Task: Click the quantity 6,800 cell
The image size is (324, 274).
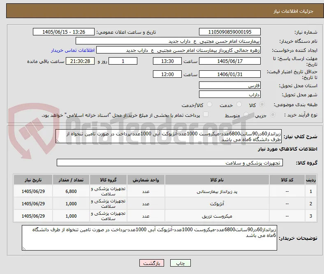Action: 71,191
